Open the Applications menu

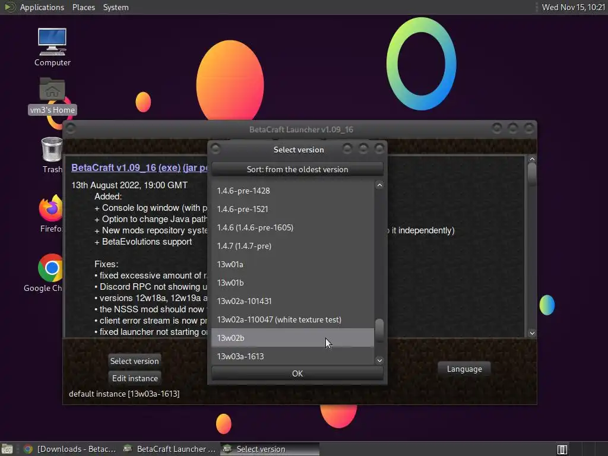[x=42, y=7]
